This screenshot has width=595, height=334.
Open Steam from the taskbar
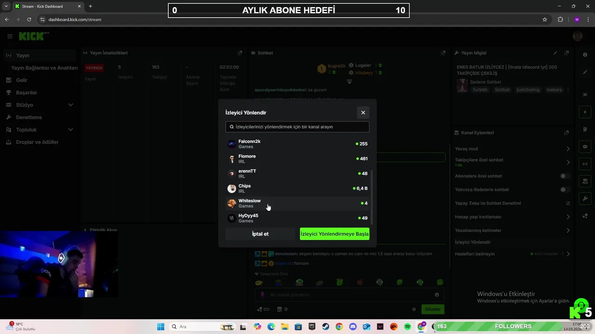[x=325, y=327]
